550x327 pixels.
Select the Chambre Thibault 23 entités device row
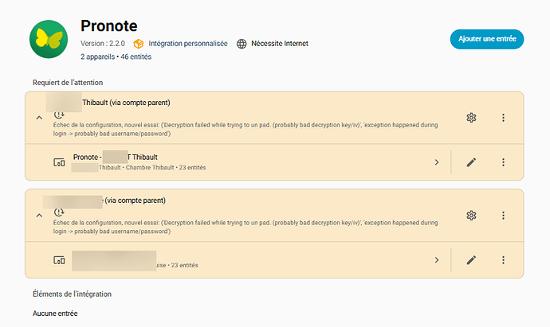tap(239, 162)
